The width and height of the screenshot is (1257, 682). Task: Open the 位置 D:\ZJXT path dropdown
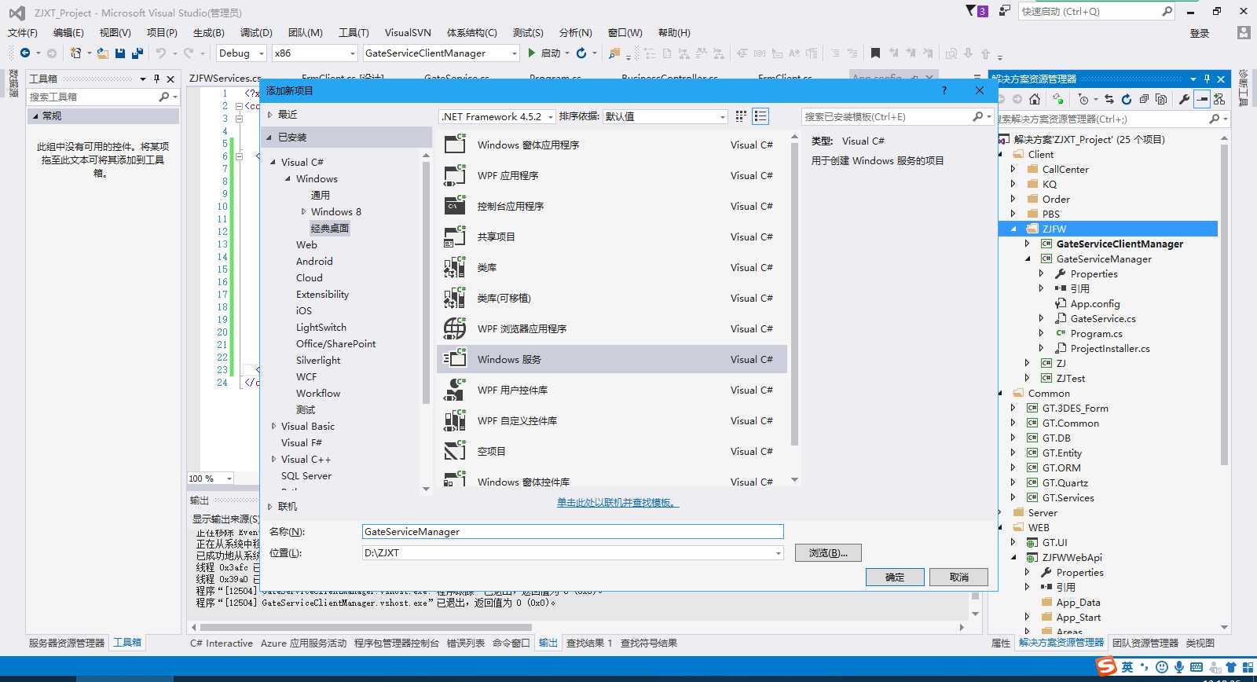[x=779, y=553]
